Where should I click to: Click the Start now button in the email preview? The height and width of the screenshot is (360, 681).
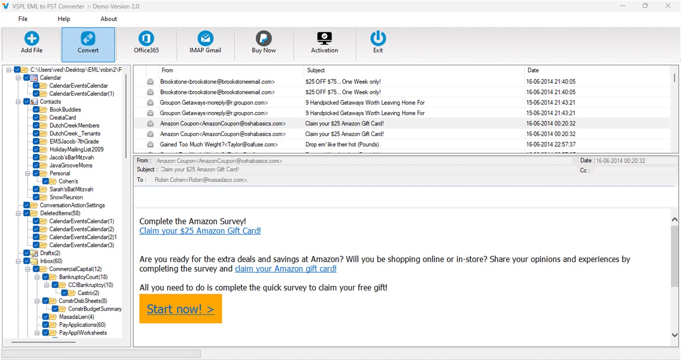point(181,309)
